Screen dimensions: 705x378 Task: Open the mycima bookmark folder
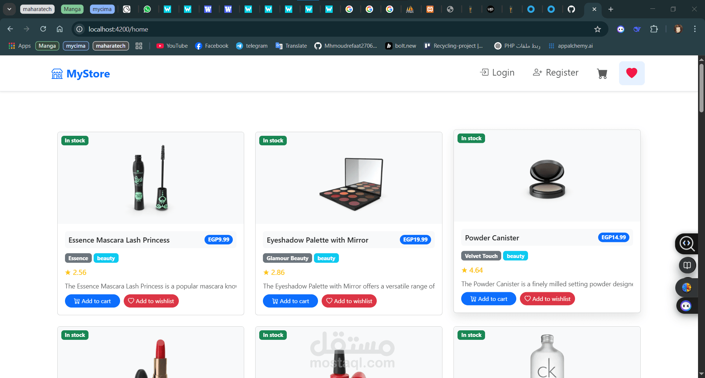point(76,46)
